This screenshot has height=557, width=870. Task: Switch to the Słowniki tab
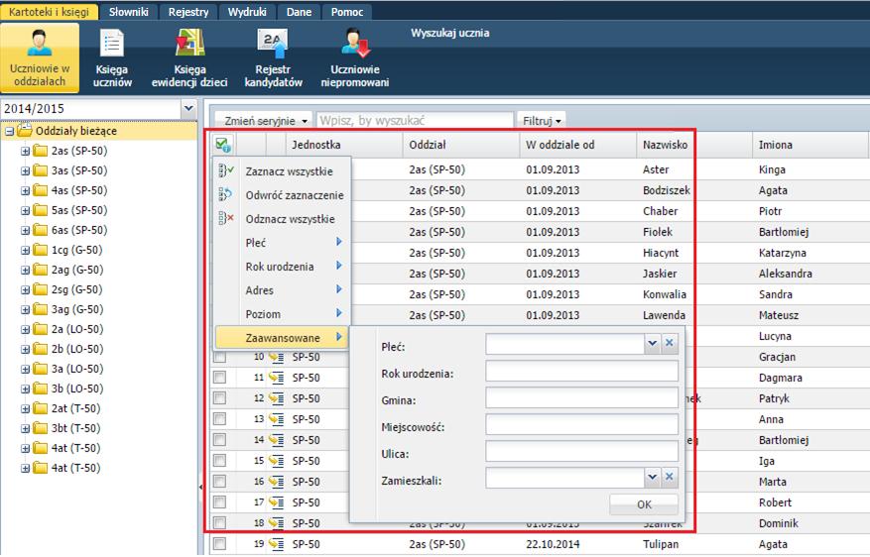[x=129, y=12]
